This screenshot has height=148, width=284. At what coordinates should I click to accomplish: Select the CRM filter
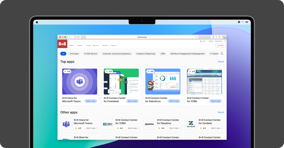[163, 54]
